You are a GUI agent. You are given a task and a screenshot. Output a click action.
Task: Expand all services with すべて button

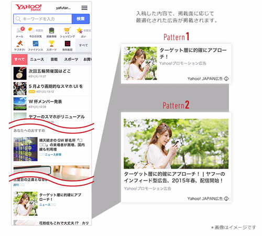pos(83,46)
